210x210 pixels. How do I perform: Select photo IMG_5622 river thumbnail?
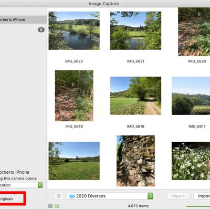tap(74, 30)
